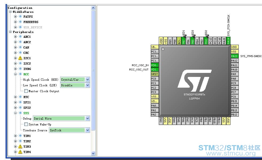Expand the I2C1 peripheral node
The width and height of the screenshot is (262, 160).
pyautogui.click(x=16, y=58)
